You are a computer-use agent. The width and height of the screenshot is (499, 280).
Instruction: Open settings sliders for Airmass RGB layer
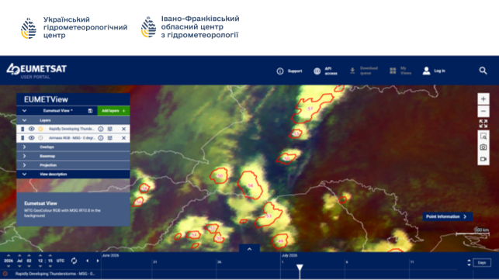[109, 138]
